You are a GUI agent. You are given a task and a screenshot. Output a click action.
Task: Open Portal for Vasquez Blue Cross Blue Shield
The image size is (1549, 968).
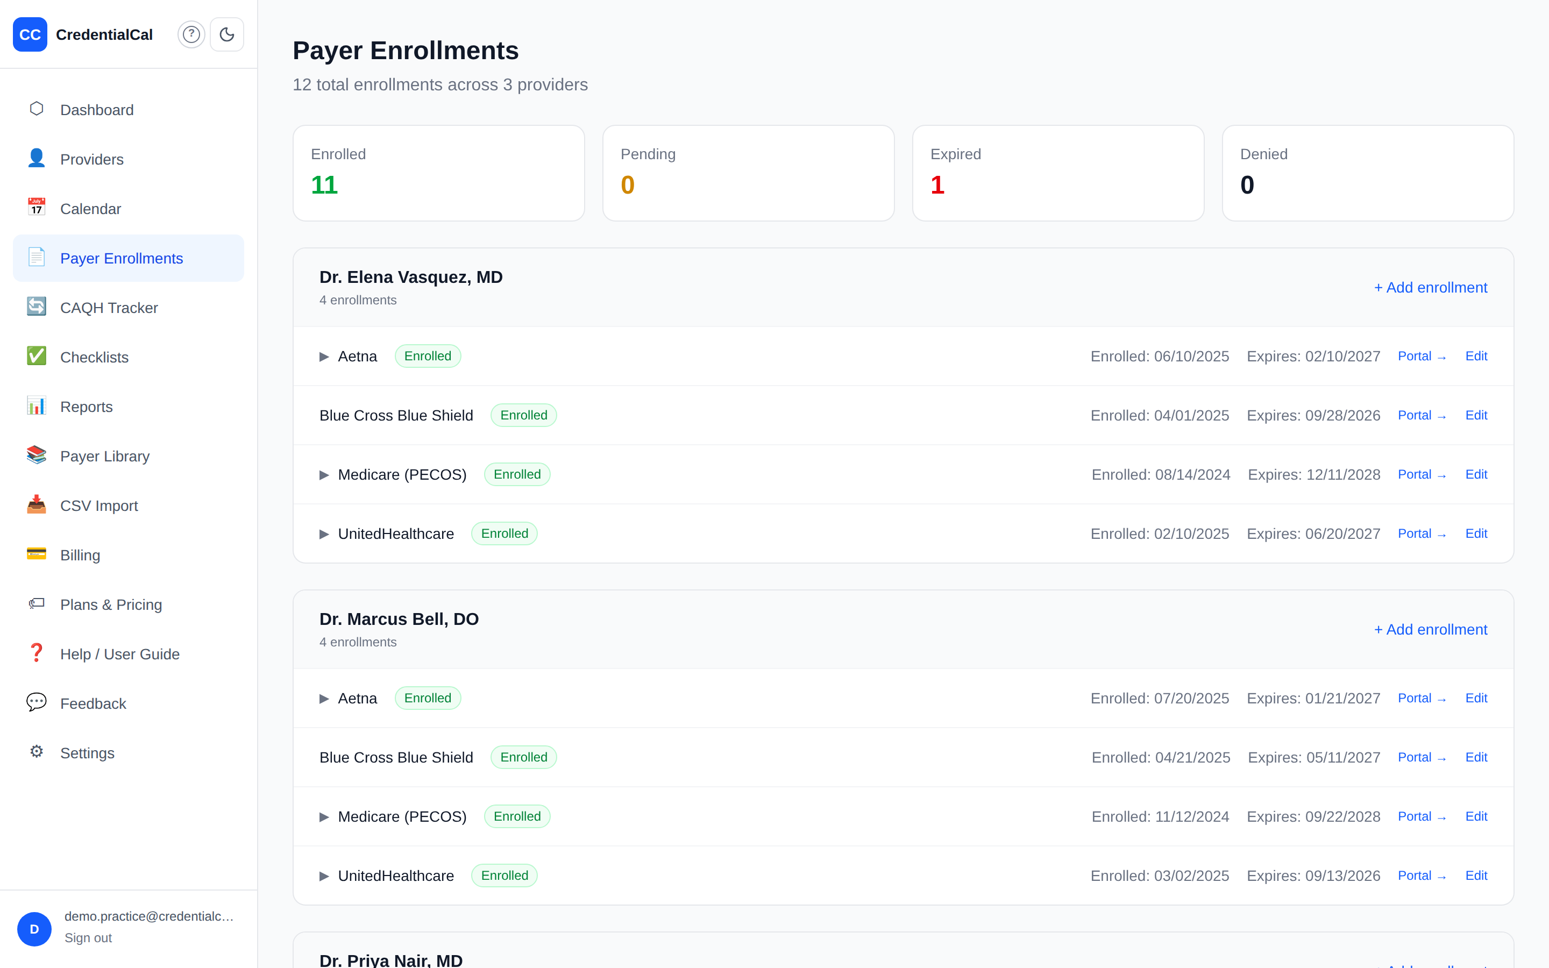click(x=1422, y=415)
